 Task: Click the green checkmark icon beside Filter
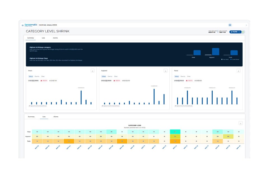243,32
